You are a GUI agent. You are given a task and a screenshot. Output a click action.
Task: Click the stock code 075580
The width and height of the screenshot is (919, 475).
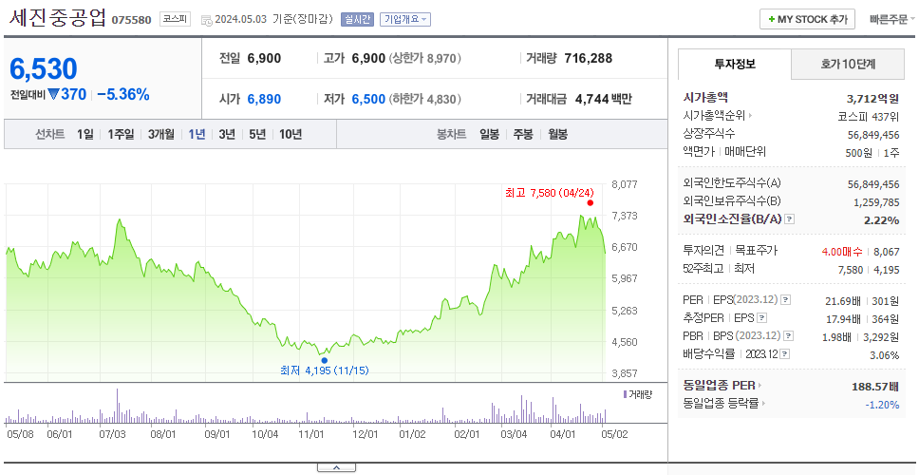click(131, 20)
